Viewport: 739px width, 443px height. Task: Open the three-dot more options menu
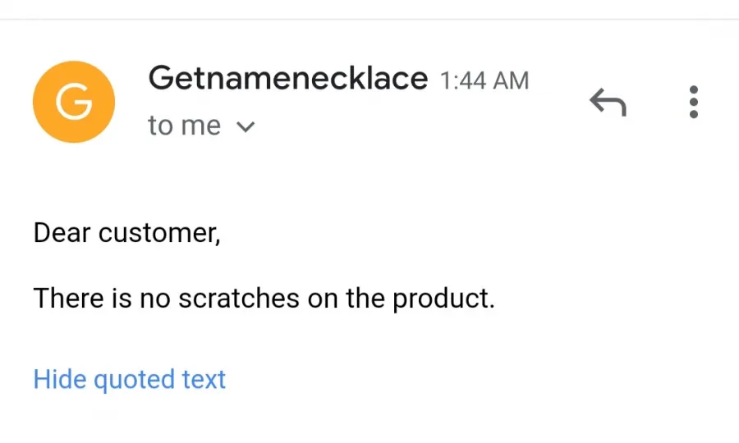point(693,102)
